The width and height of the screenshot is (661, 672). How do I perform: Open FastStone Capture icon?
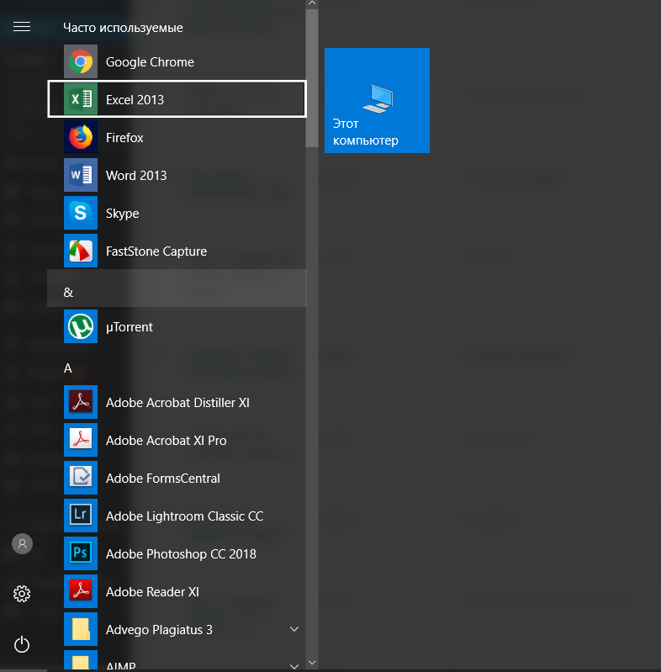click(81, 251)
